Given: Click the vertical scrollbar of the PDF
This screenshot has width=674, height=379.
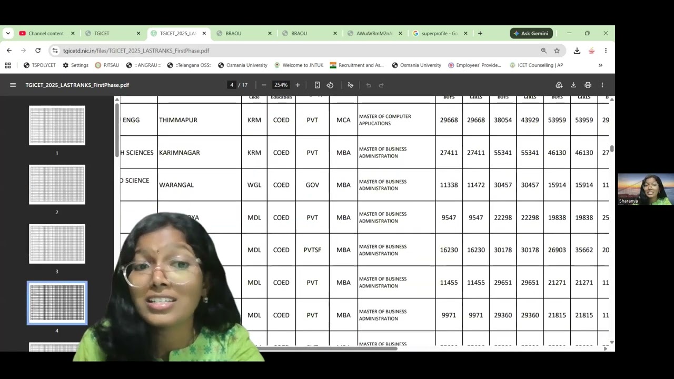Looking at the screenshot, I should [x=612, y=148].
